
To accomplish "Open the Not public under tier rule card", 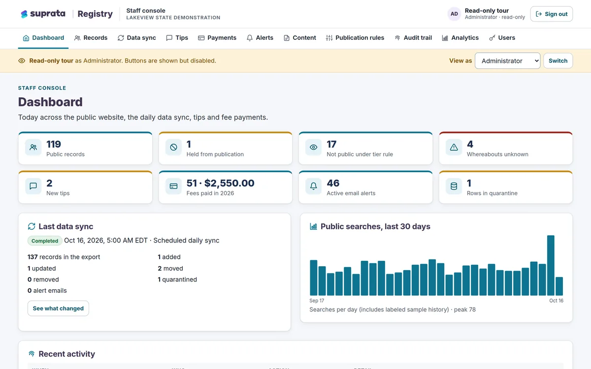I will click(365, 148).
